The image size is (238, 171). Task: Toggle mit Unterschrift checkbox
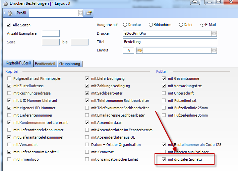164,93
